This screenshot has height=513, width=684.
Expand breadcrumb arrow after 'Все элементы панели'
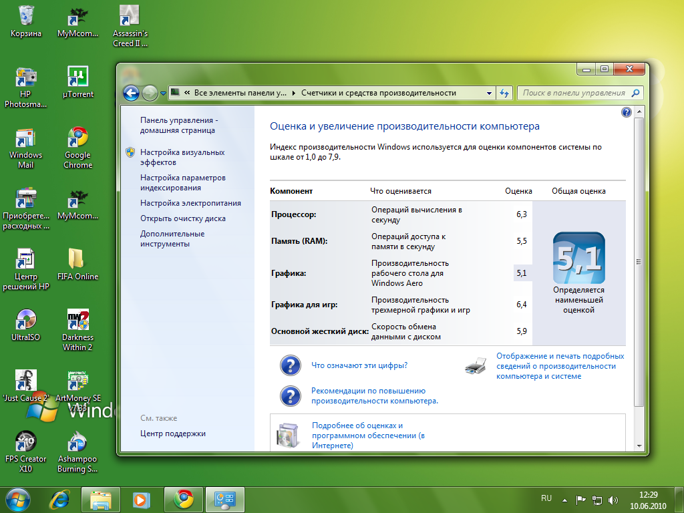coord(295,93)
